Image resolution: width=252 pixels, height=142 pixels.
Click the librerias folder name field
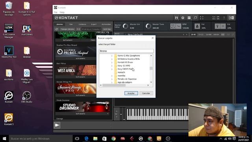coord(126,51)
